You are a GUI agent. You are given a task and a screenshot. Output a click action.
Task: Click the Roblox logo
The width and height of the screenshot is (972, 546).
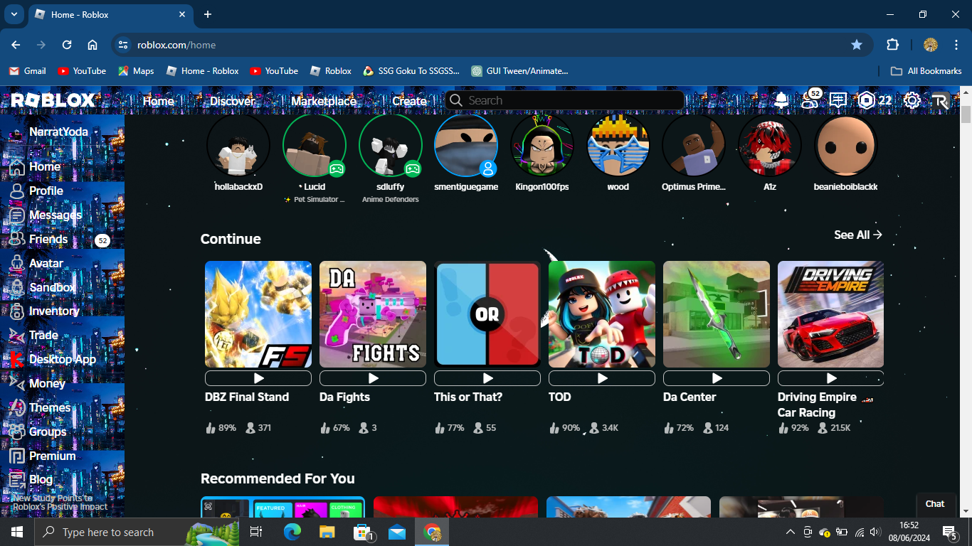point(53,100)
